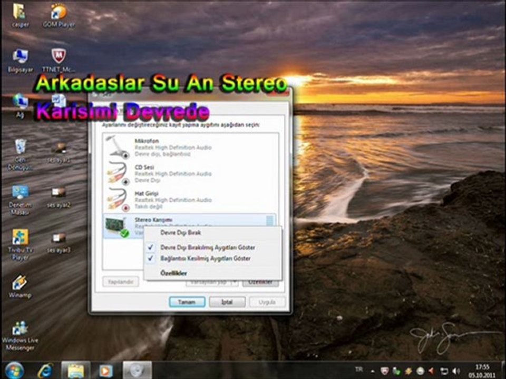
Task: Open the Varsayılan yap dropdown arrow
Action: (x=235, y=283)
